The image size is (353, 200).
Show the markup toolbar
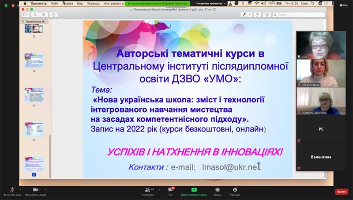click(x=267, y=15)
